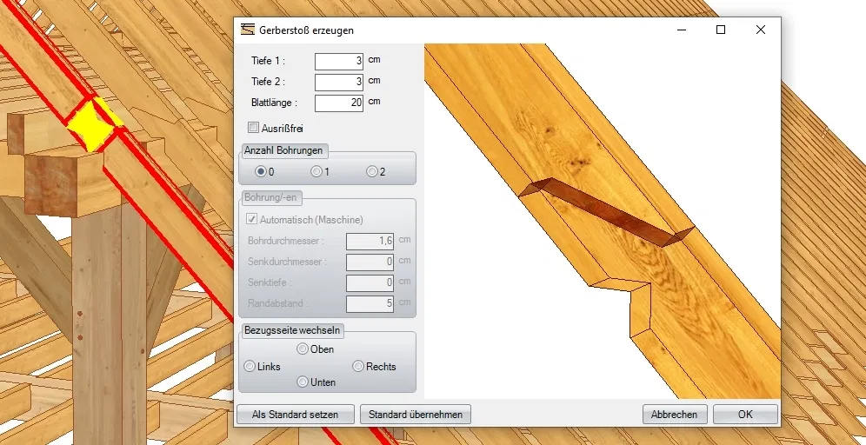Click into the Tiefe 2 value field
The image size is (866, 445).
coord(338,82)
